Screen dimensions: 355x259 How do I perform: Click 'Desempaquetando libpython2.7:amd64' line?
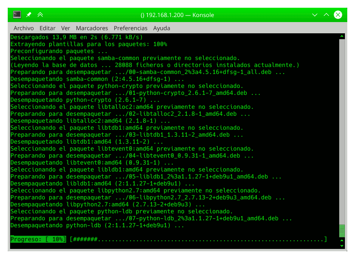coord(108,205)
